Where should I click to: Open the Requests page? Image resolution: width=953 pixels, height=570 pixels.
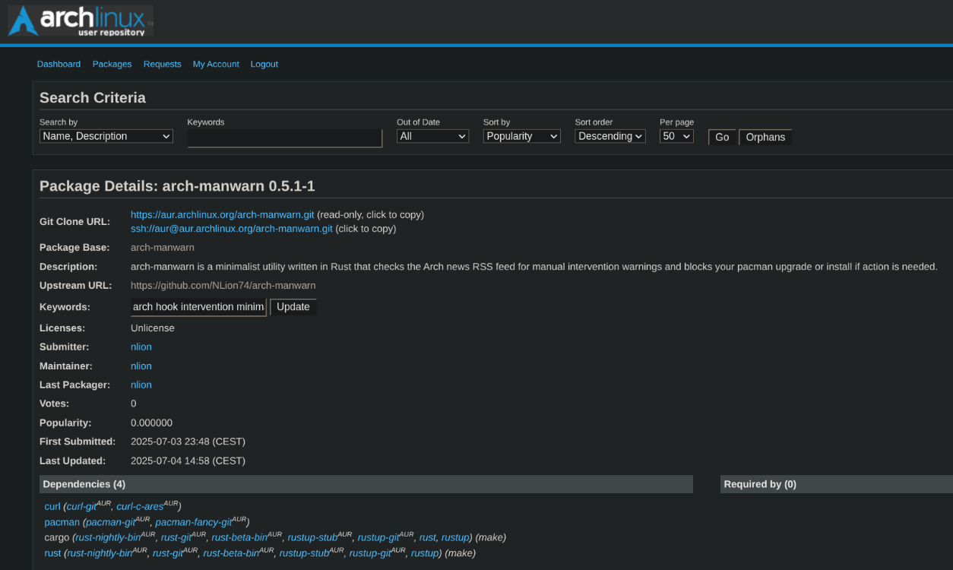click(x=163, y=65)
